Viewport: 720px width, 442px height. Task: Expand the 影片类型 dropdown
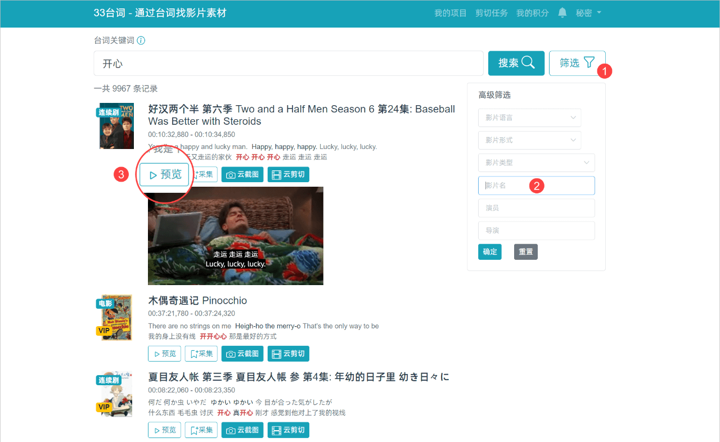point(537,163)
